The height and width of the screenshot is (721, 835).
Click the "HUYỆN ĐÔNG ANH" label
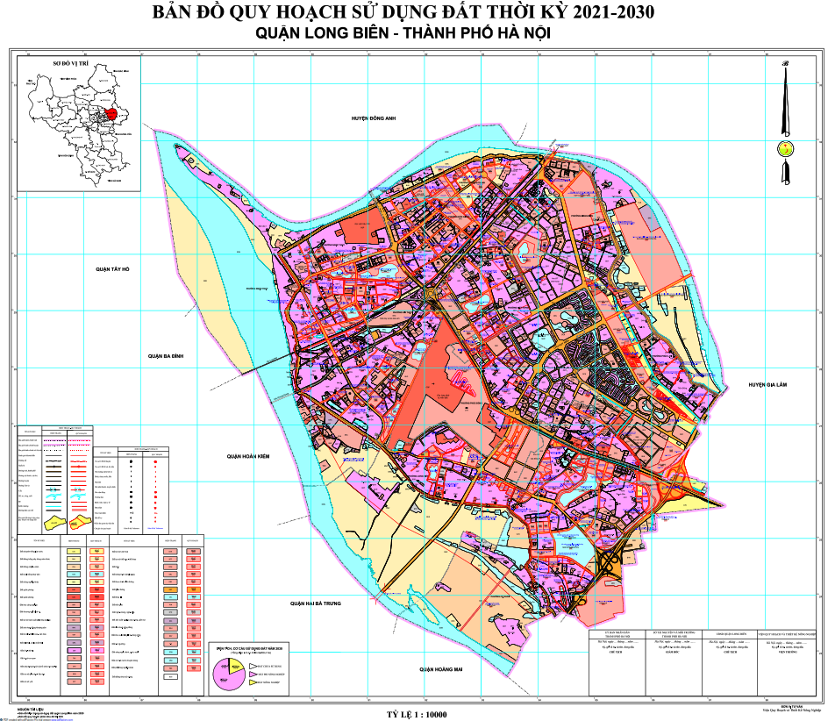(374, 118)
